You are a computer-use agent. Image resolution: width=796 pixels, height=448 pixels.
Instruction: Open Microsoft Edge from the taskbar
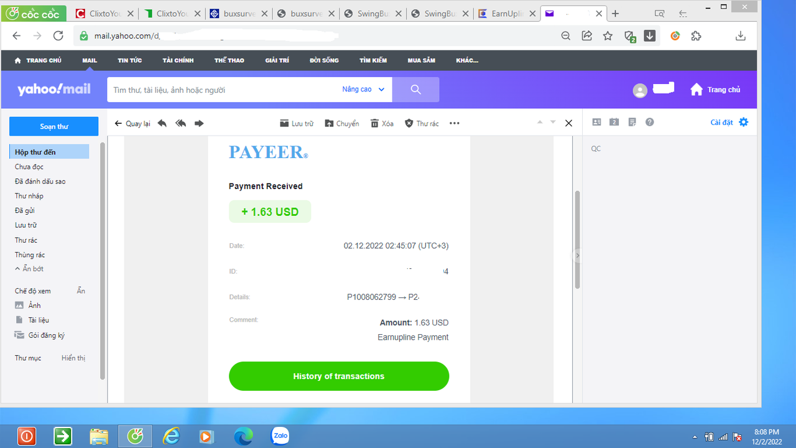click(x=243, y=436)
